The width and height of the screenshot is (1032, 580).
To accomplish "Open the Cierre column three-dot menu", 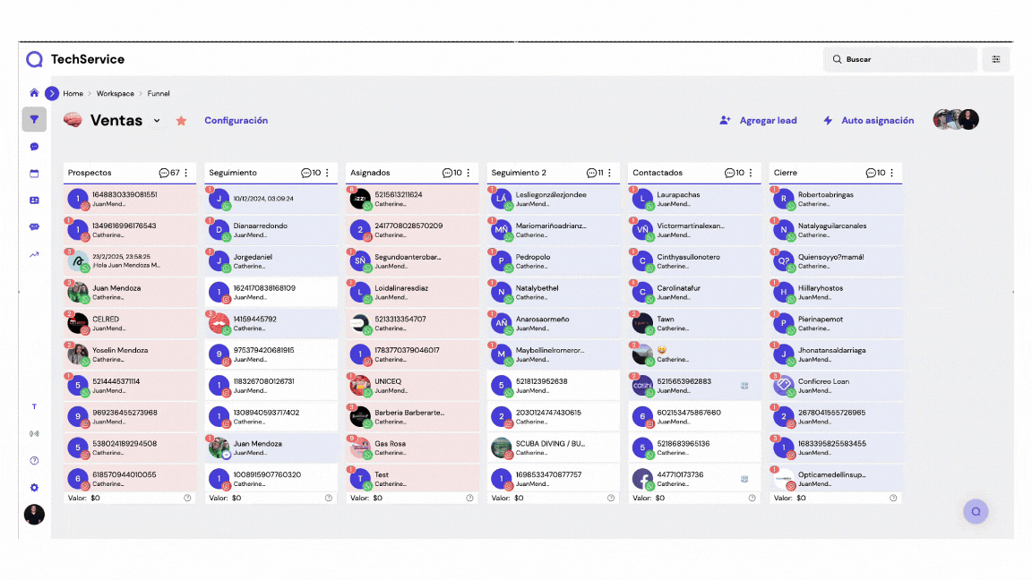I will (x=891, y=173).
